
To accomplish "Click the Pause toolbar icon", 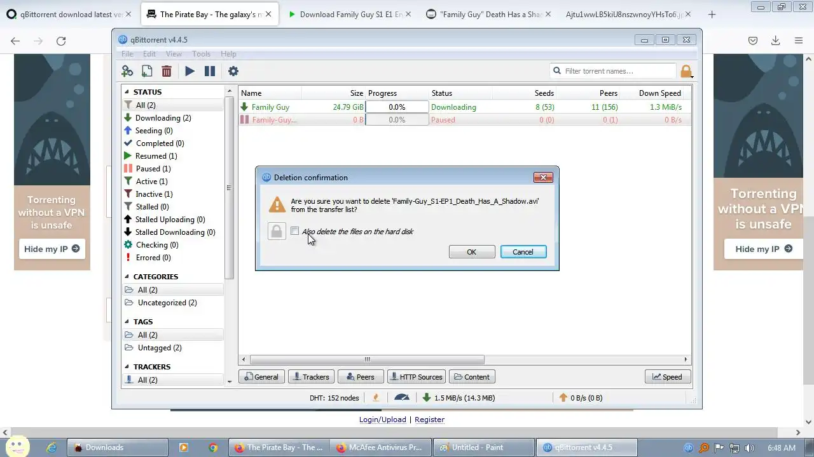I will 210,71.
